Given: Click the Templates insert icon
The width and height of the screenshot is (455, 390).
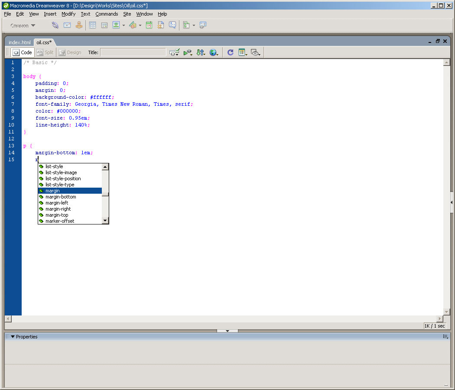Looking at the screenshot, I should (x=186, y=25).
